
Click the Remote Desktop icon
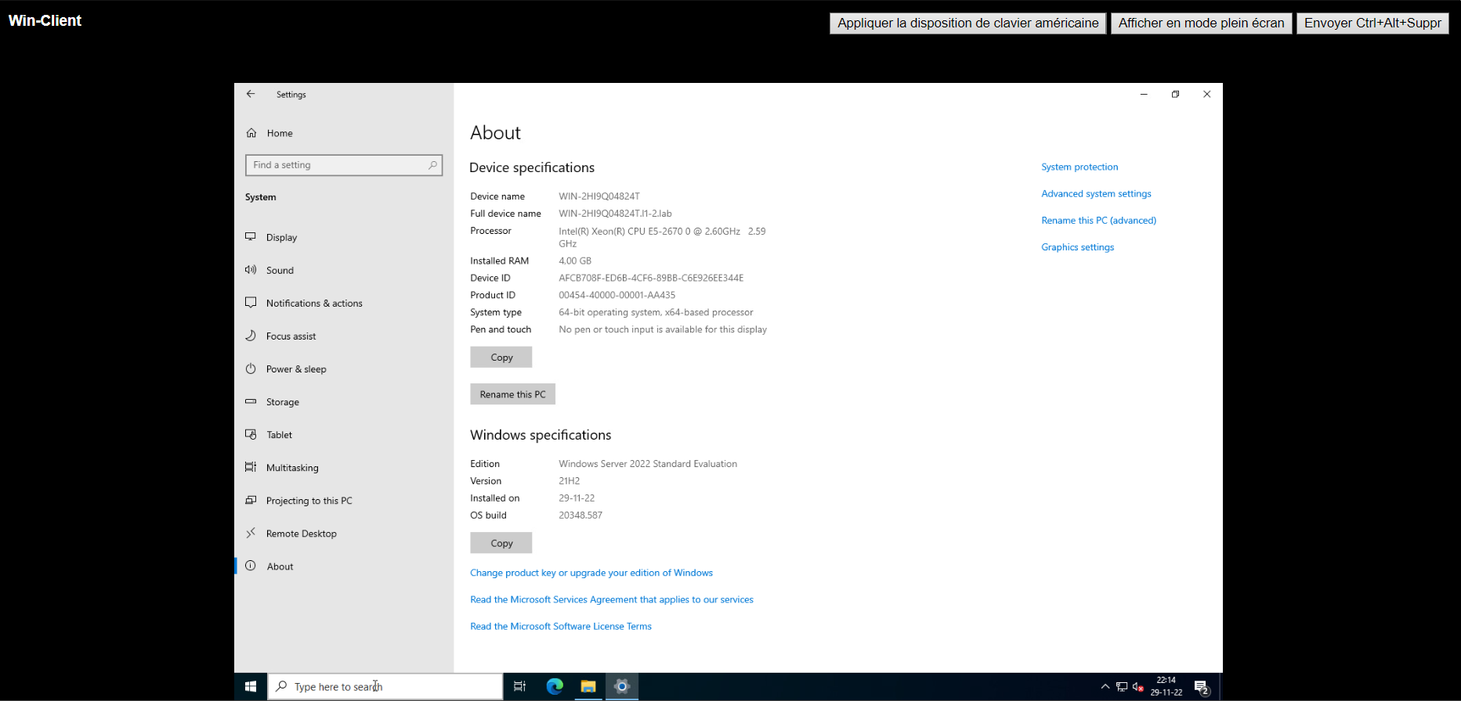click(x=251, y=533)
